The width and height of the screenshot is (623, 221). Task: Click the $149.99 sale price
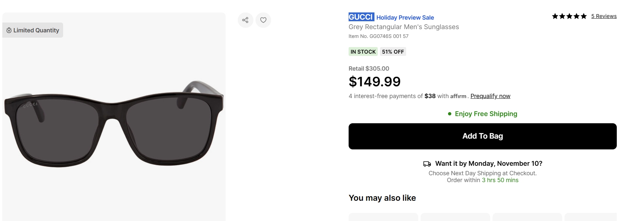374,82
